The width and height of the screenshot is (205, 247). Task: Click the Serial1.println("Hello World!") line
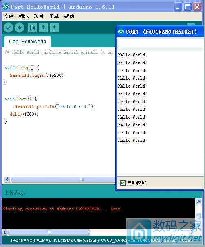coord(55,106)
